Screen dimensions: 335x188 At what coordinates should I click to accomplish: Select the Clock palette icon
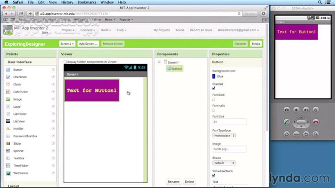(8, 84)
